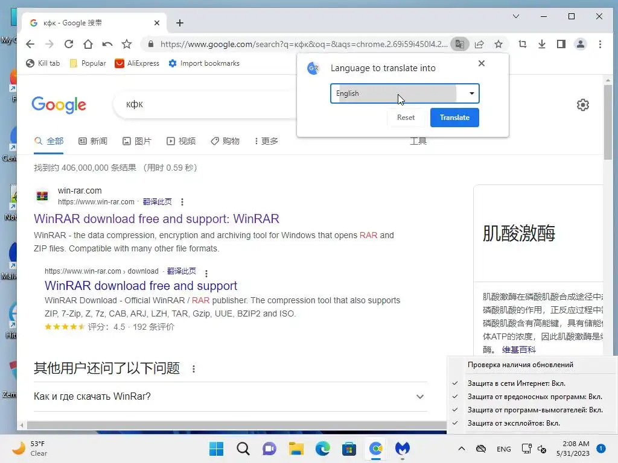Click Import bookmarks
618x463 pixels.
pos(204,63)
